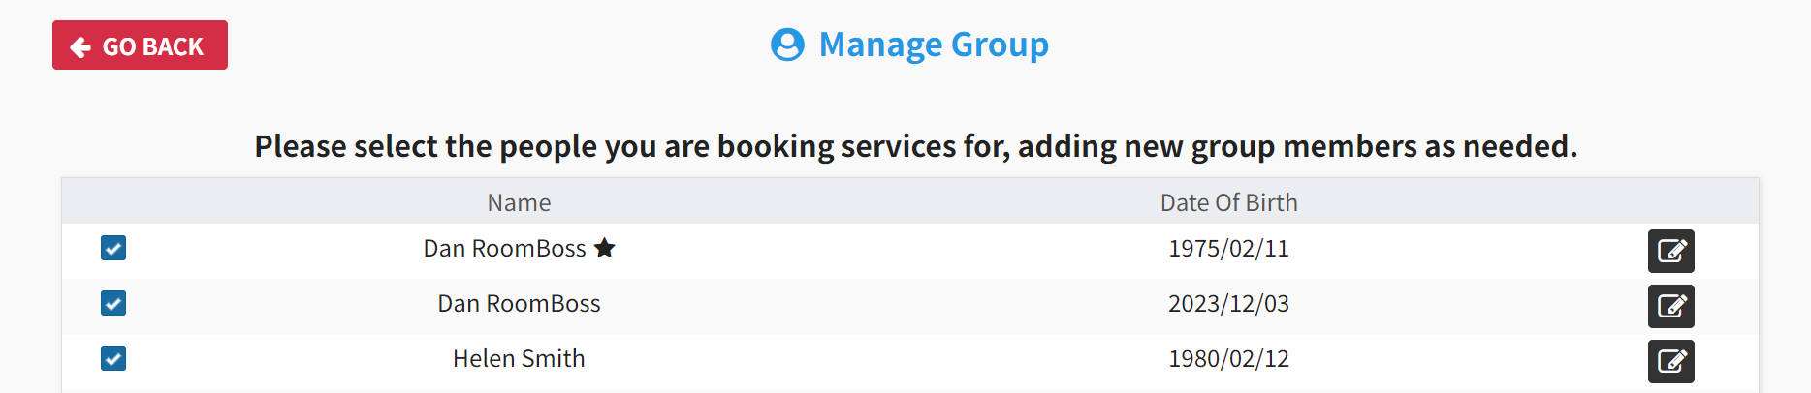Click the date of birth 1980/02/12
The height and width of the screenshot is (393, 1811).
click(1228, 359)
